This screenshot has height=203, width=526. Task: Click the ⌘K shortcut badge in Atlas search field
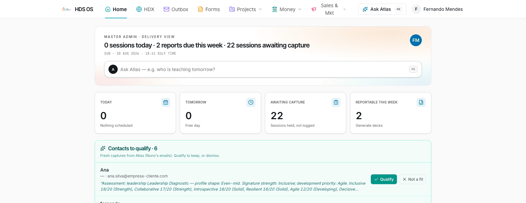click(x=413, y=69)
